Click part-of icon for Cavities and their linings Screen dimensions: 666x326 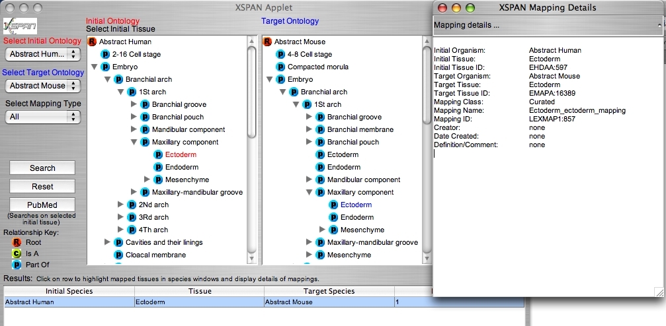(118, 242)
